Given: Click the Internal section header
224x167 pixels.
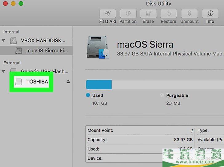Looking at the screenshot, I should [11, 32].
